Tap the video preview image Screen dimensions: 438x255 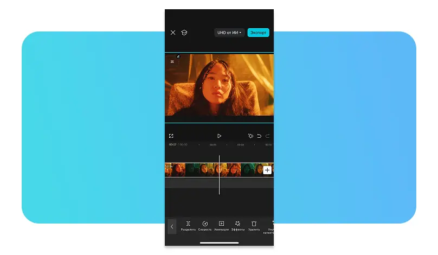tap(220, 85)
